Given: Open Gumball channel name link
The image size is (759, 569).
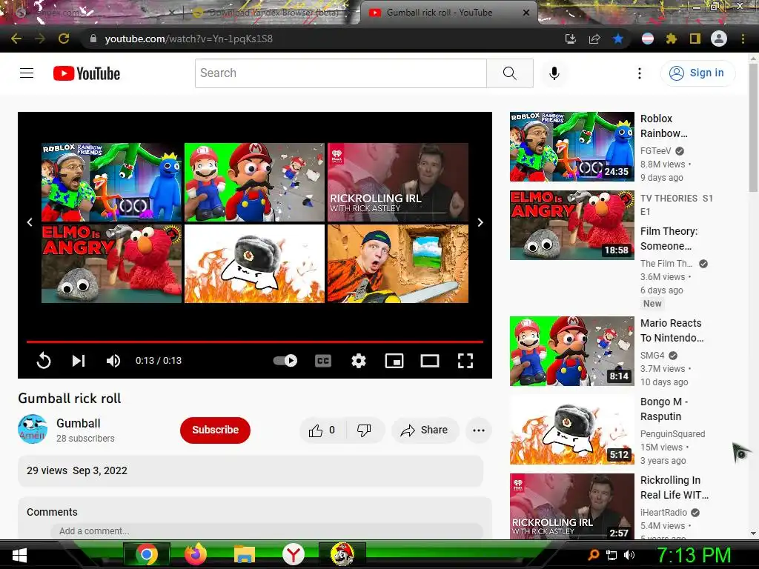Looking at the screenshot, I should coord(79,423).
